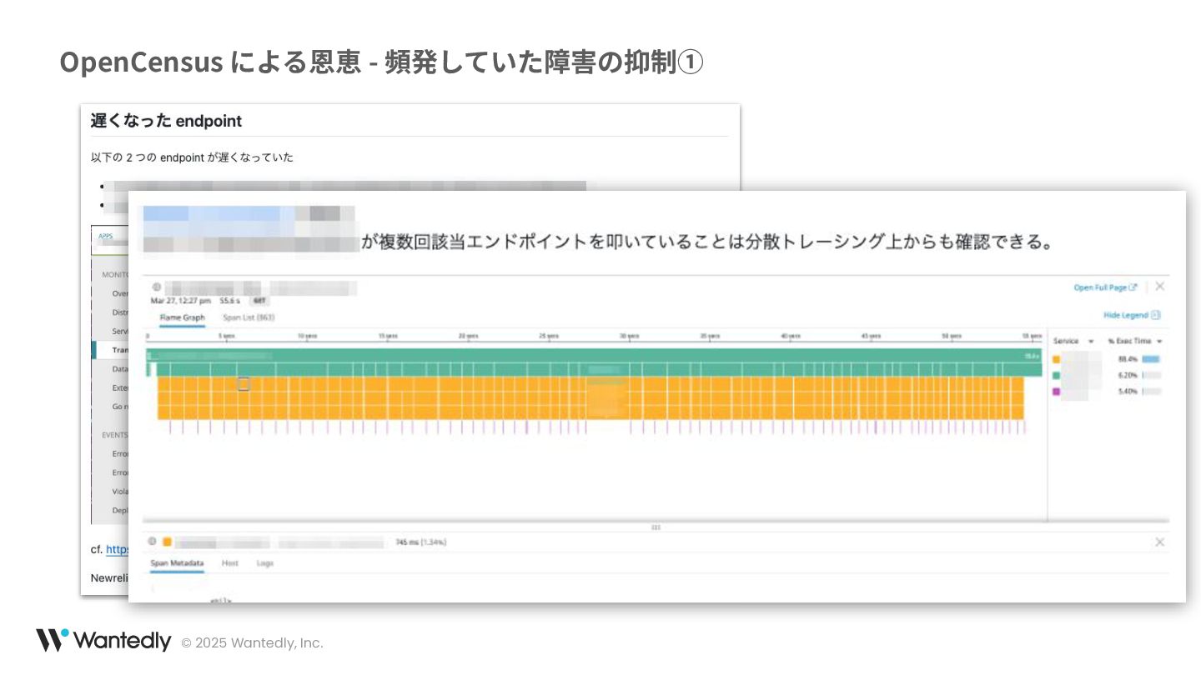Viewport: 1201px width, 675px height.
Task: Click the GET method badge
Action: pyautogui.click(x=259, y=301)
